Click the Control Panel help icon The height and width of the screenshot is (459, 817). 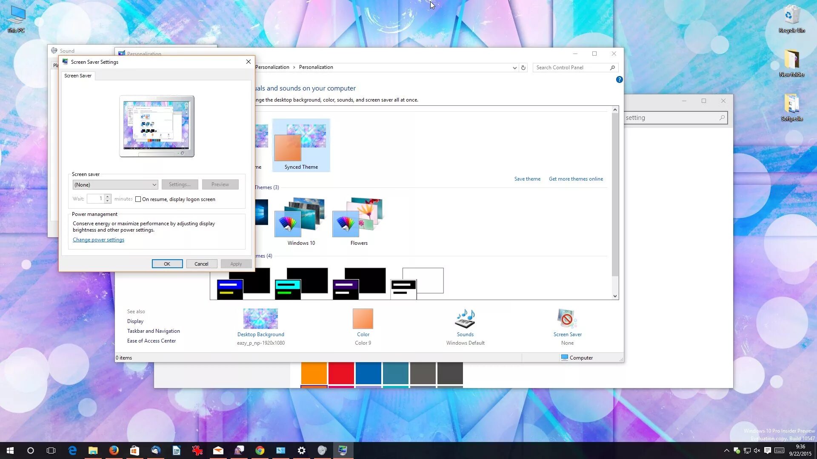coord(620,79)
